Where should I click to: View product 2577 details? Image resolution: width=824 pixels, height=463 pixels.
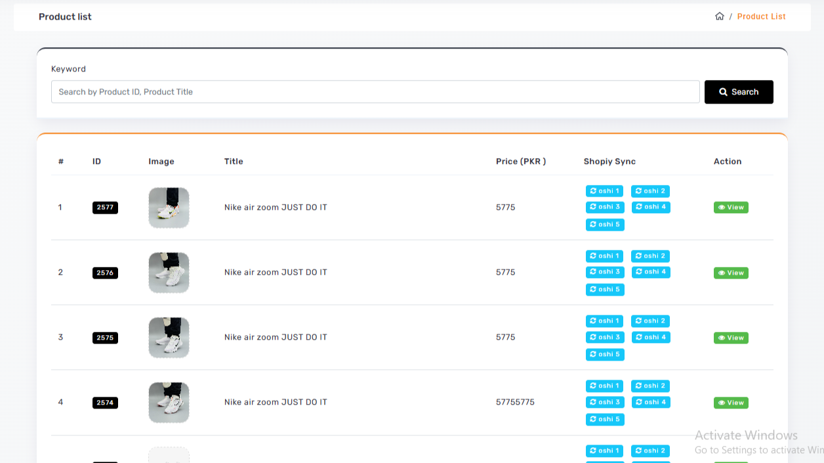pos(731,207)
